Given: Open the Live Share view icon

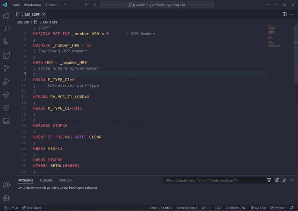Looking at the screenshot, I should tap(6, 95).
